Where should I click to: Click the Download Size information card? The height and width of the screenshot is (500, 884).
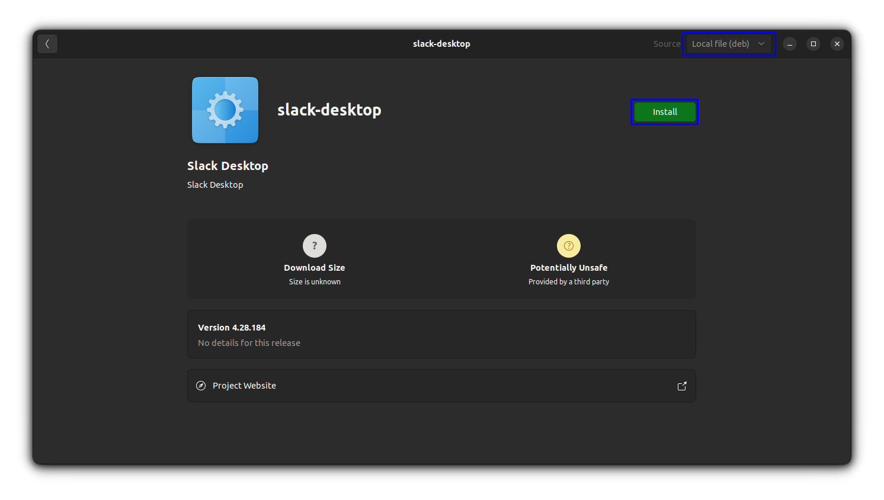[315, 259]
